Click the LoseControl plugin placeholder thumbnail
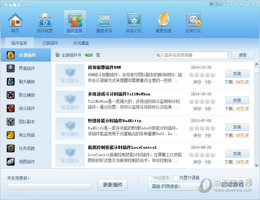 pyautogui.click(x=70, y=155)
